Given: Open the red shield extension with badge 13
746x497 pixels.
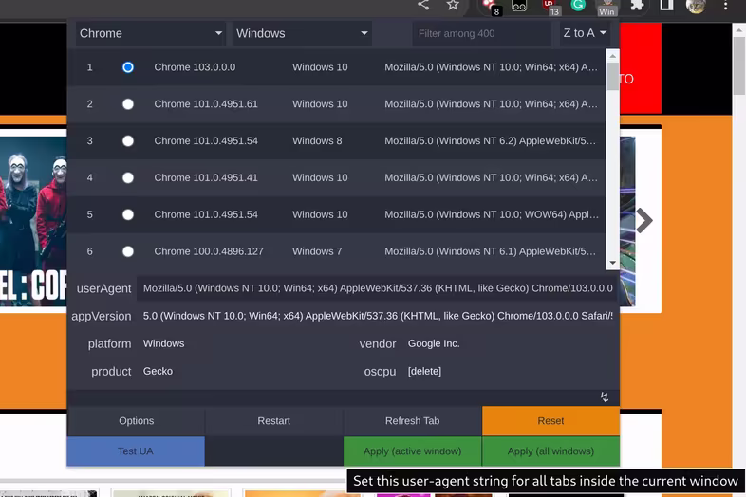Looking at the screenshot, I should click(x=550, y=7).
